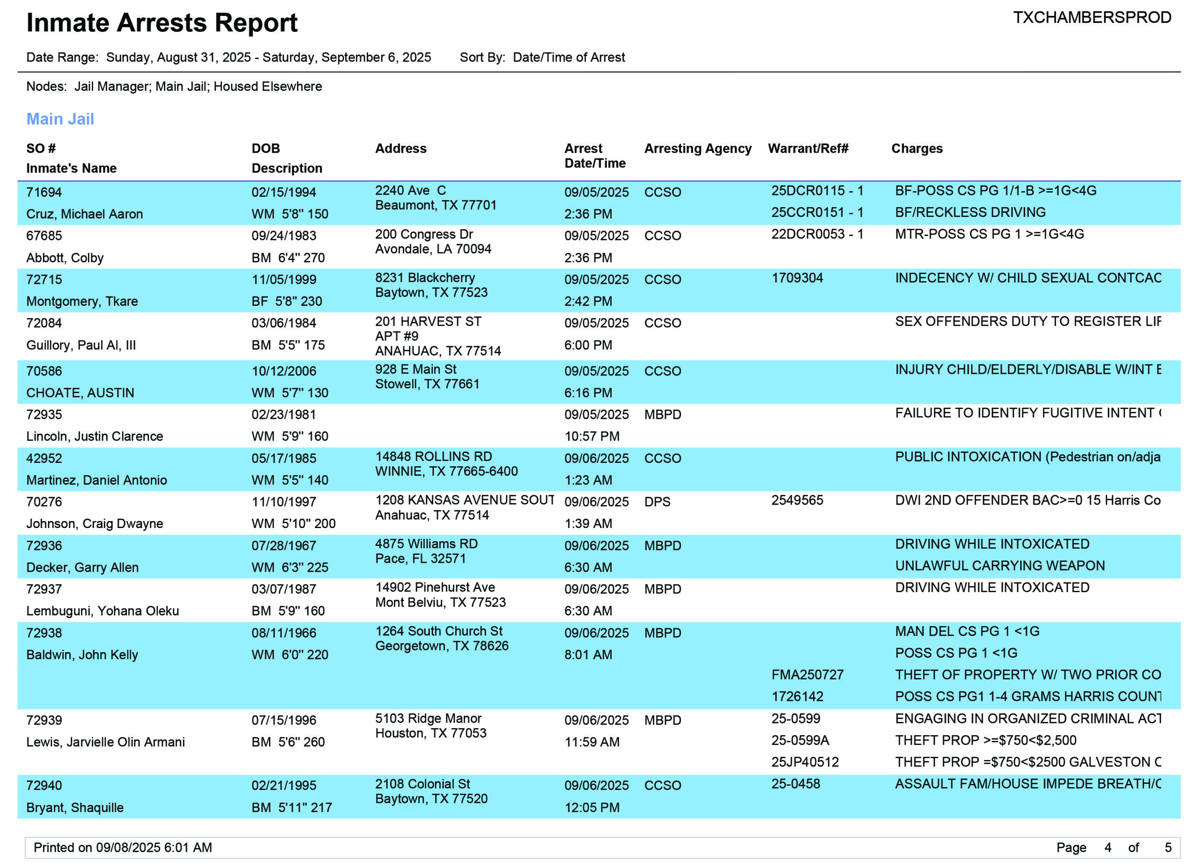The width and height of the screenshot is (1199, 864).
Task: Click warrant FMA250727
Action: click(807, 674)
